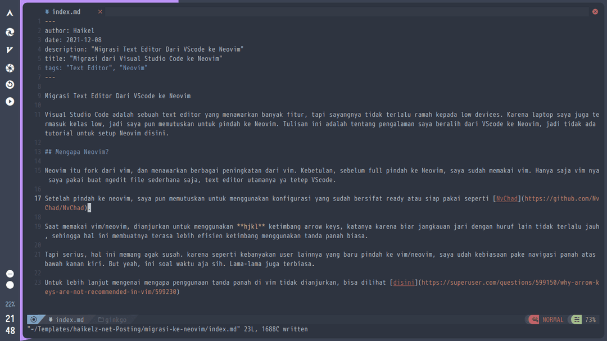Click line number 17 in the gutter
The width and height of the screenshot is (607, 341).
(x=38, y=198)
